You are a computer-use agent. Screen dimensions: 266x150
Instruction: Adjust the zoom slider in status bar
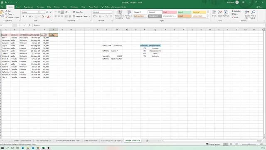249,144
